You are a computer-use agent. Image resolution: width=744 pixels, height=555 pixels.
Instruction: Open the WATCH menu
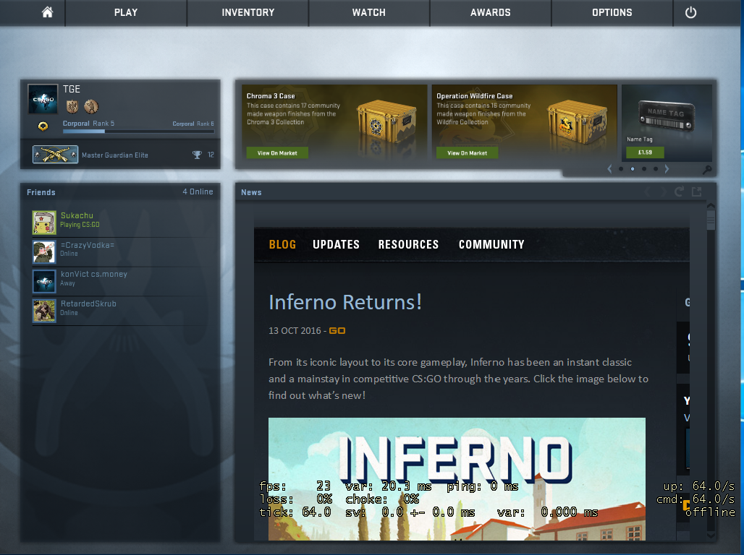click(368, 13)
